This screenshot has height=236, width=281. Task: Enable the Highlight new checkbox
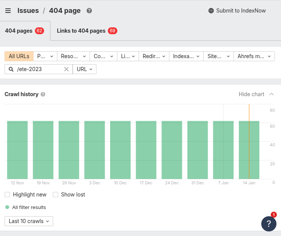pyautogui.click(x=7, y=195)
